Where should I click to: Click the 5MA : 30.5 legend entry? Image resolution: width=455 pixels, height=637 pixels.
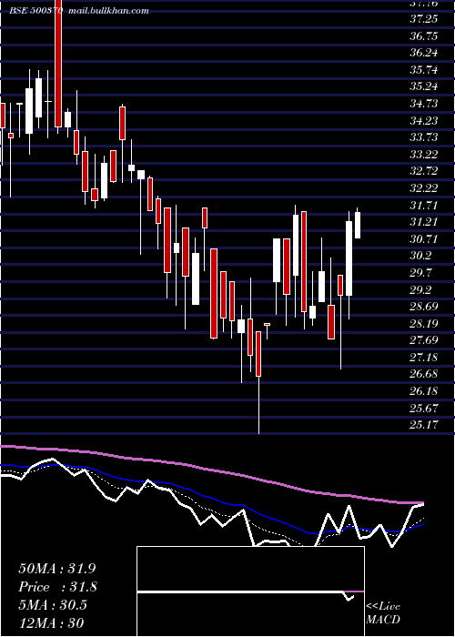tap(53, 605)
